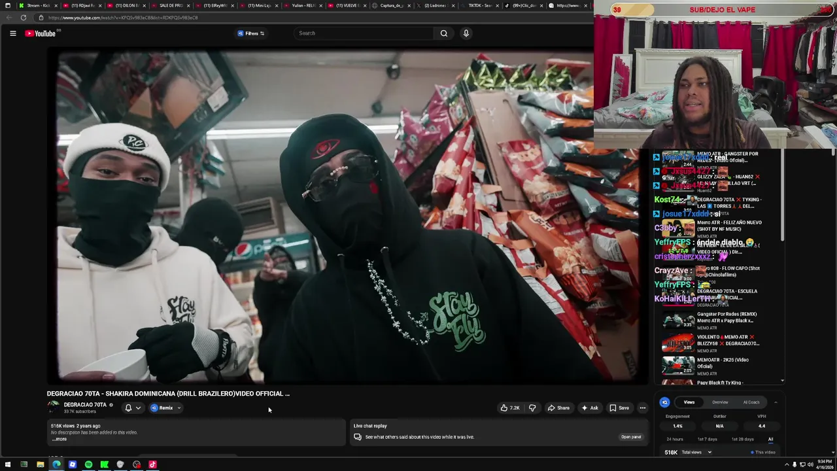Select the Views tab in stats panel
The height and width of the screenshot is (471, 837).
[x=689, y=402]
